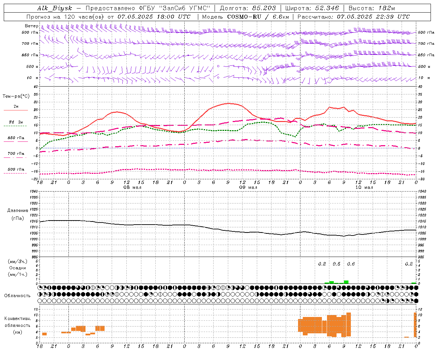Image resolution: width=436 pixels, height=349 pixels.
Task: Click the calculated time 07.05.2025 22:39 UTC
Action: tap(373, 17)
